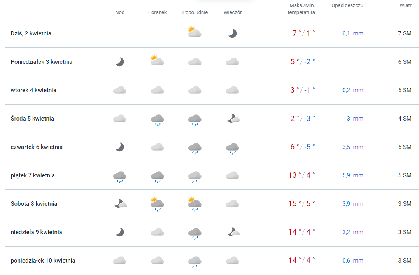The height and width of the screenshot is (275, 419).
Task: Select Sunday evening moon-with-cloud icon
Action: pos(233,232)
